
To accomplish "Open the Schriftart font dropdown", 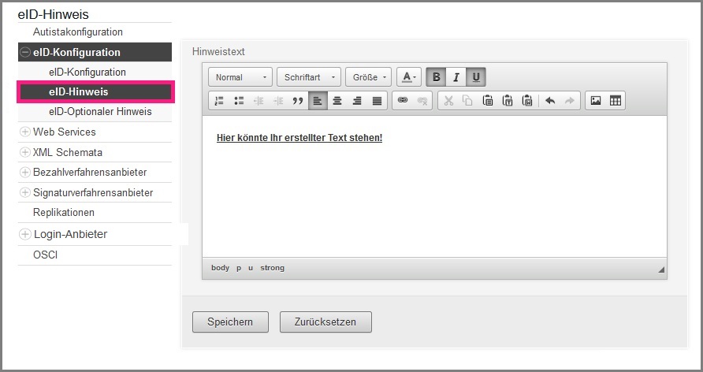I will click(x=308, y=77).
